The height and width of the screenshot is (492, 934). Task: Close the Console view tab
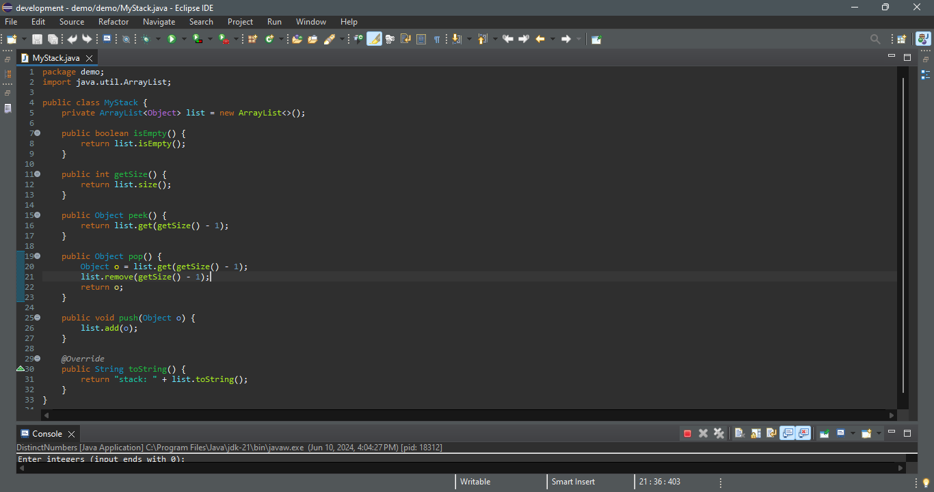click(72, 434)
